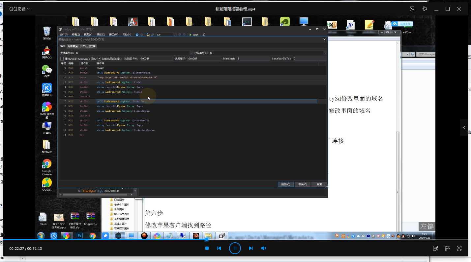471x262 pixels.
Task: Select the ldstr URL string operand
Action: click(127, 77)
